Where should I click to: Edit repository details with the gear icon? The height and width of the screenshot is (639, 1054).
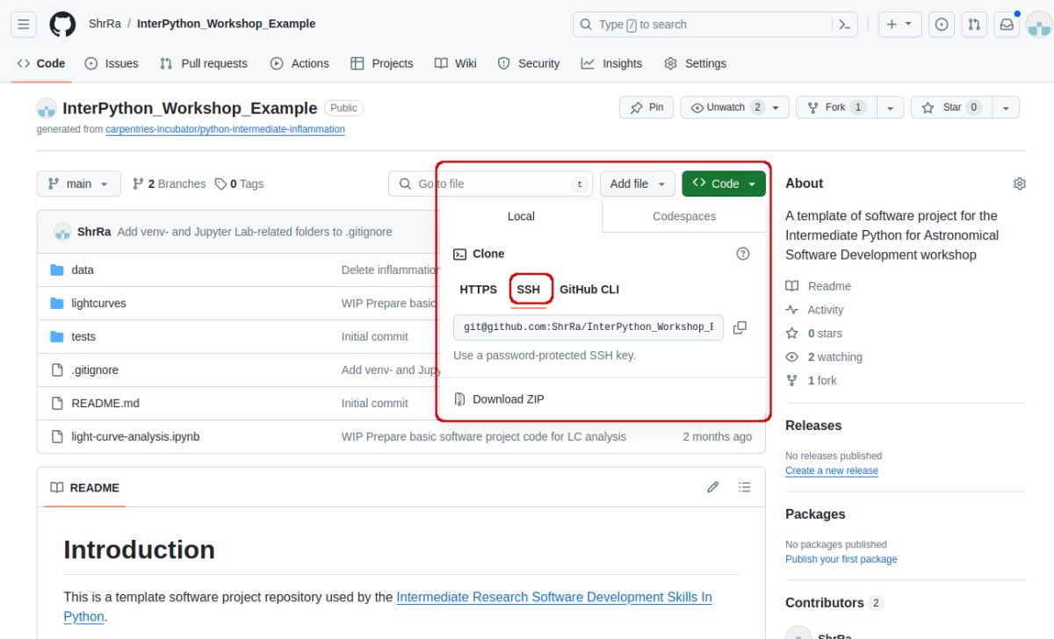click(x=1020, y=183)
